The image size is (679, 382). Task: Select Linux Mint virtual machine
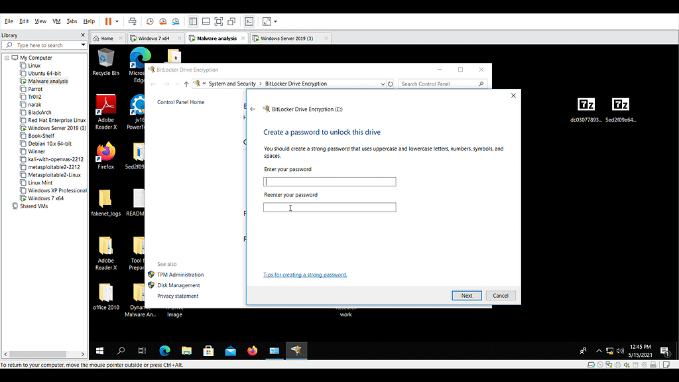point(40,183)
